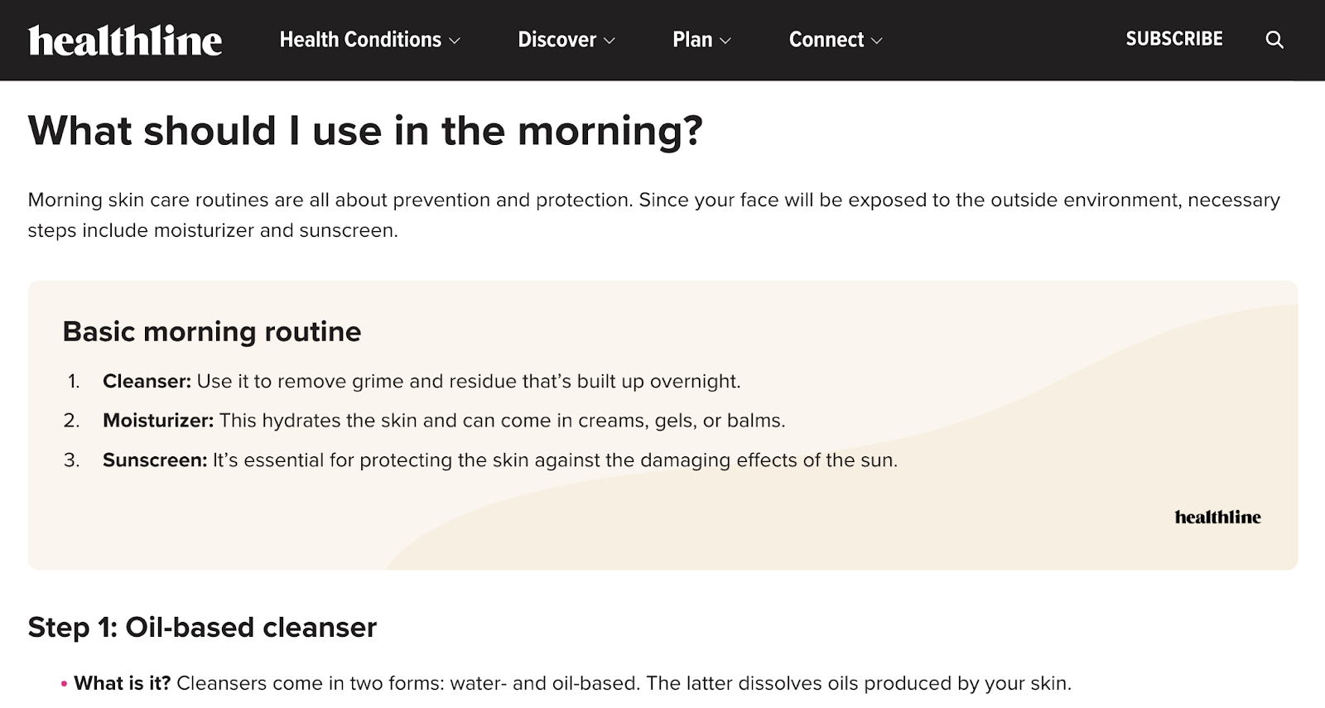Click the Discover navigation link
This screenshot has width=1325, height=708.
pyautogui.click(x=556, y=39)
